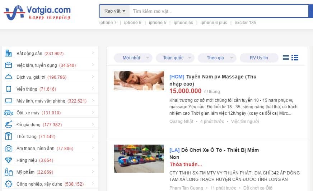The width and height of the screenshot is (313, 191).
Task: Click the Âm thanh, hình ảnh camera icon
Action: click(x=8, y=148)
